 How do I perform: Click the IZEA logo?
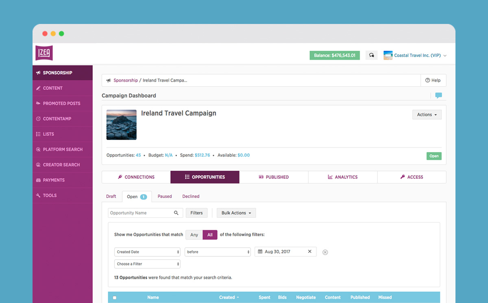[x=44, y=53]
